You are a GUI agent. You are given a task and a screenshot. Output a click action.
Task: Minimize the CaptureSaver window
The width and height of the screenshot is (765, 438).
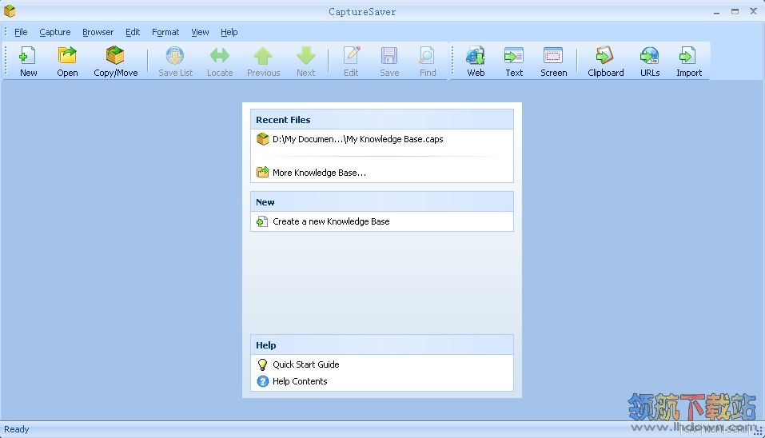click(716, 12)
